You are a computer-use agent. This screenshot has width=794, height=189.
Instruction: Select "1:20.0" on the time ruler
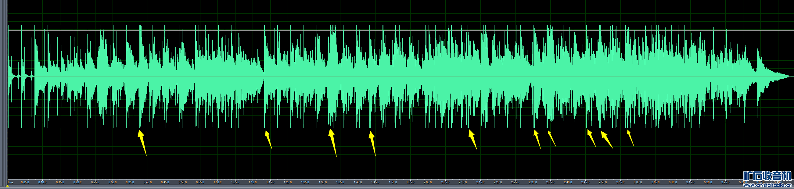(x=288, y=182)
